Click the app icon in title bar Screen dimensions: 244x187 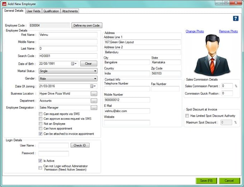(x=4, y=3)
